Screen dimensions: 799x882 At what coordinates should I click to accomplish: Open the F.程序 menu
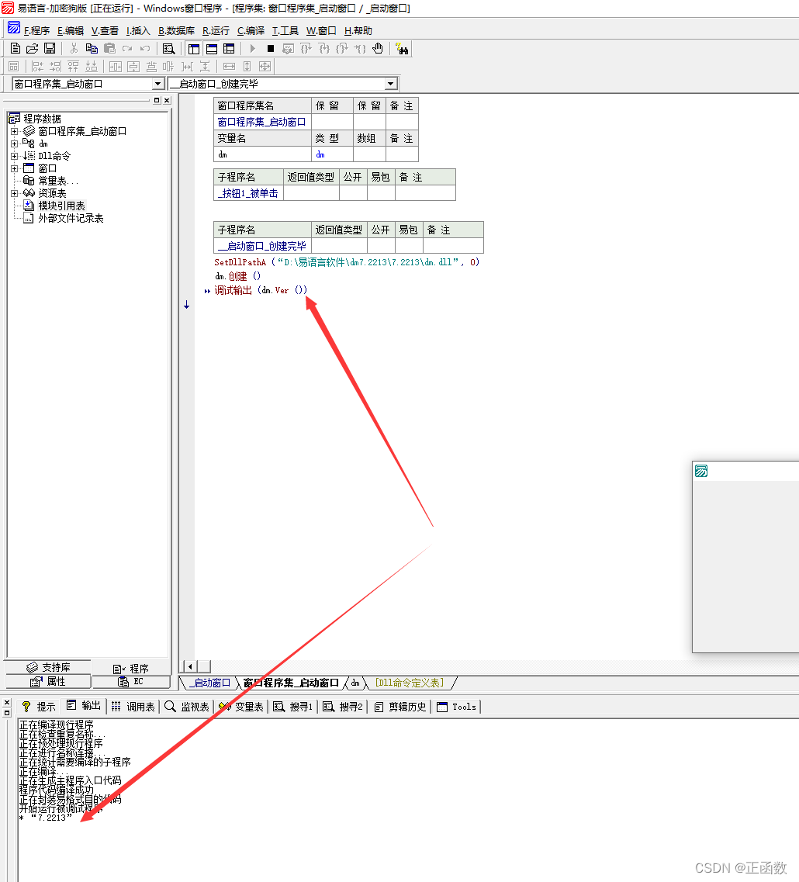point(36,30)
